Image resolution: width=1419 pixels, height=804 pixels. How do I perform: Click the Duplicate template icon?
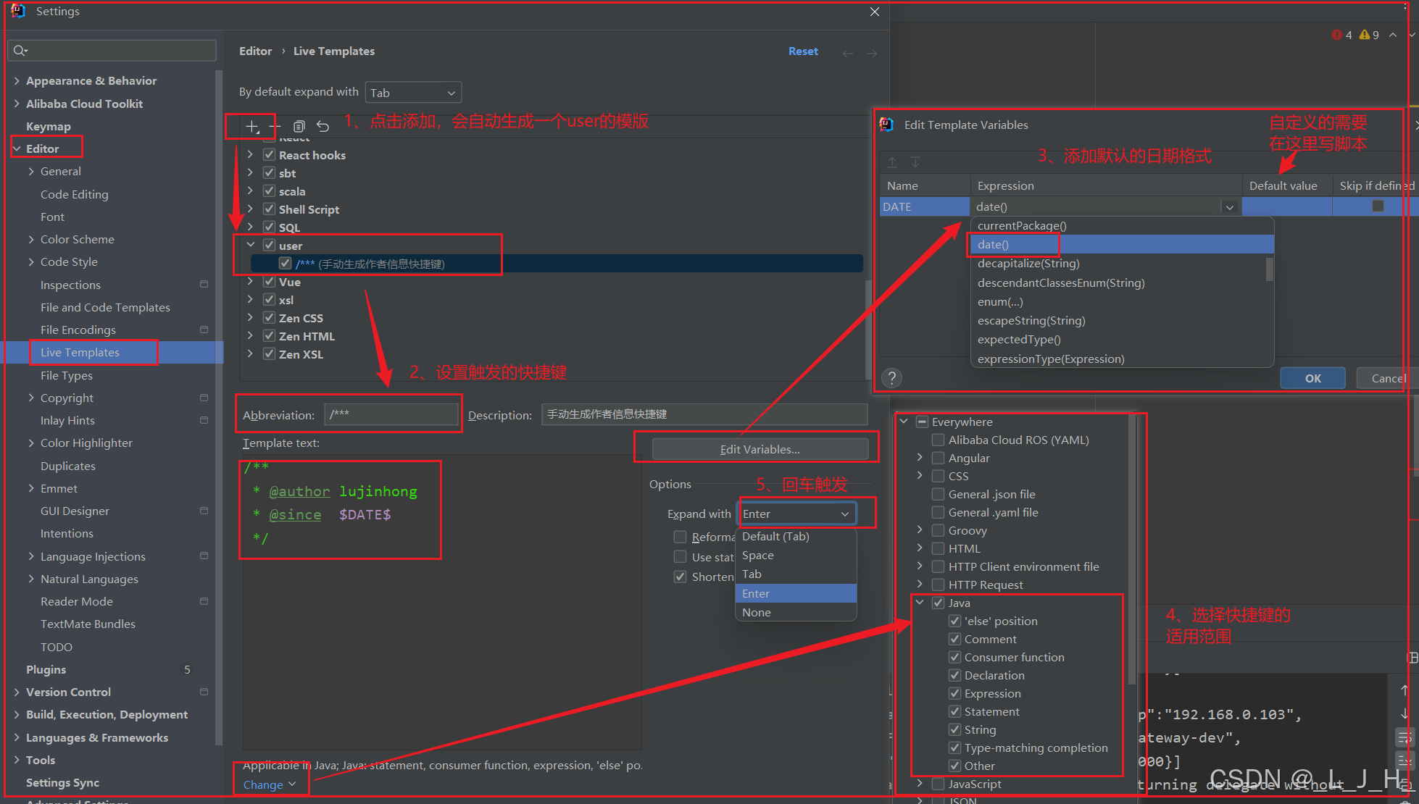pos(299,127)
